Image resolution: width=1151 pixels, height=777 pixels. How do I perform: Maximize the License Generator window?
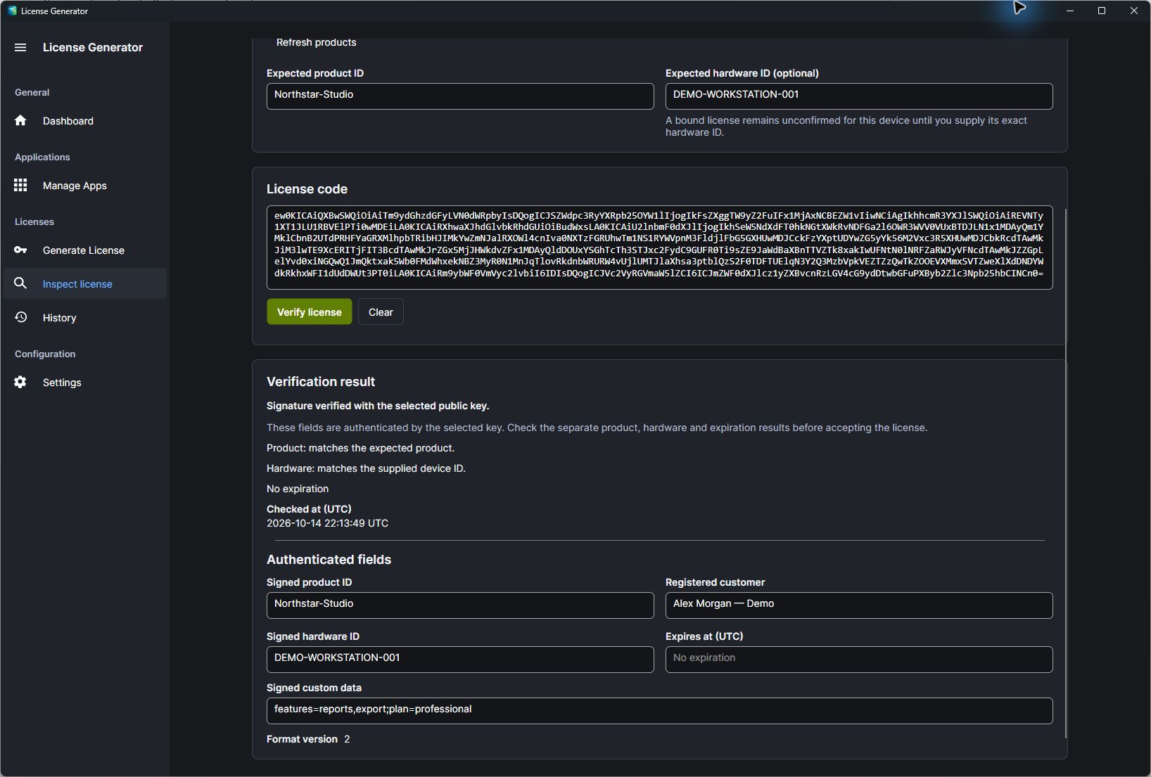coord(1102,11)
